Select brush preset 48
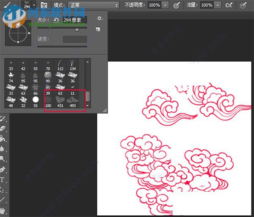 pyautogui.click(x=11, y=102)
